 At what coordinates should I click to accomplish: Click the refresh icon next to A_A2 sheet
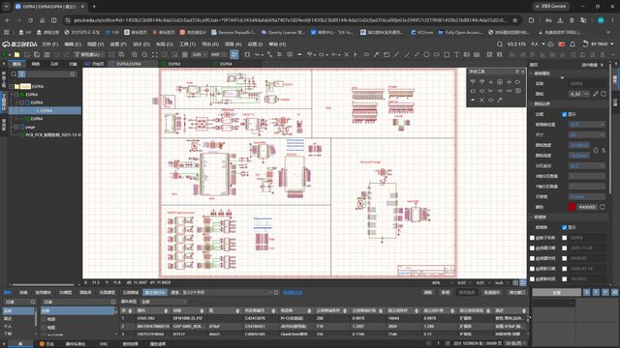[604, 94]
